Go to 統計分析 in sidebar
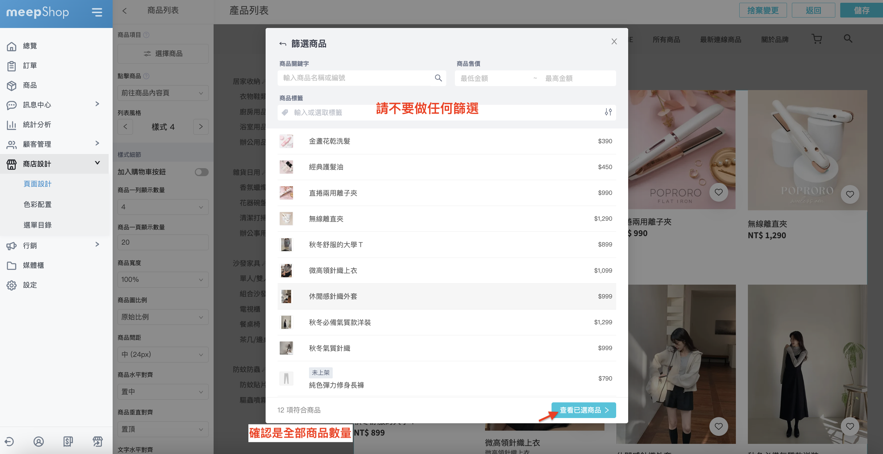The width and height of the screenshot is (883, 454). pyautogui.click(x=37, y=124)
